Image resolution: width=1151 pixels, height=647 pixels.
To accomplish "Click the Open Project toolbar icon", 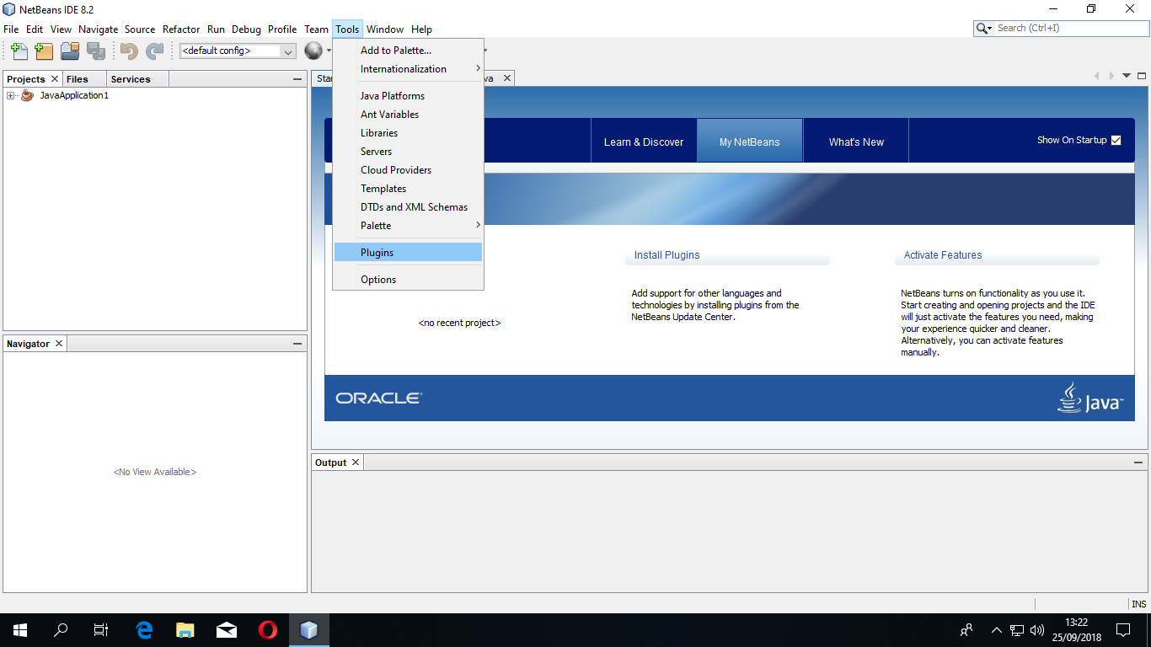I will [x=70, y=51].
